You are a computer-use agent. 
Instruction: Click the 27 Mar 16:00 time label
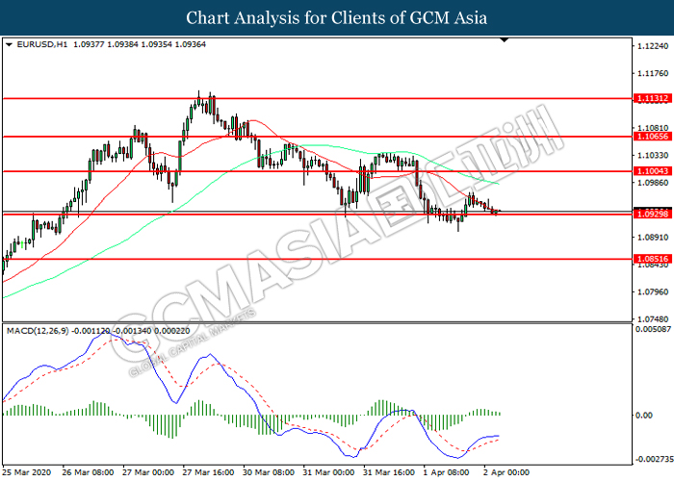209,472
